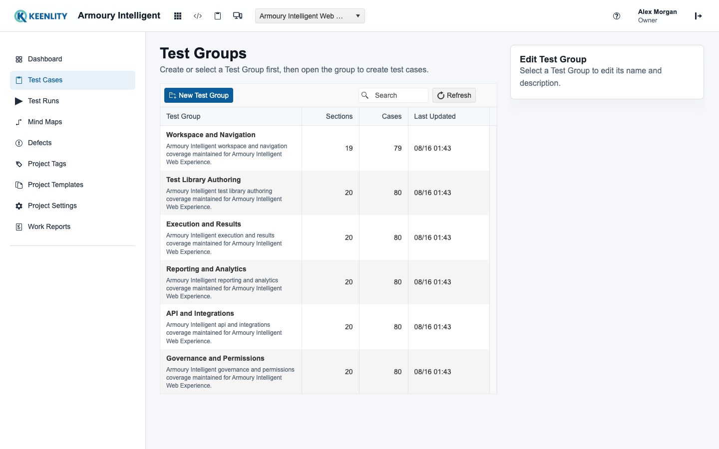Click the Test Cases clipboard icon in sidebar

pyautogui.click(x=19, y=80)
